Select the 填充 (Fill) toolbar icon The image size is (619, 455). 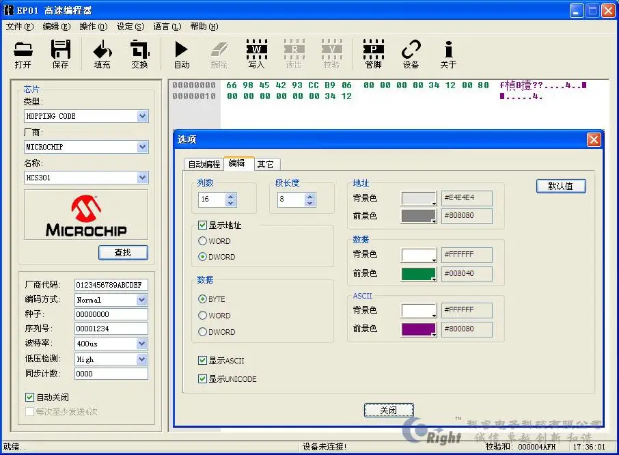pos(102,54)
